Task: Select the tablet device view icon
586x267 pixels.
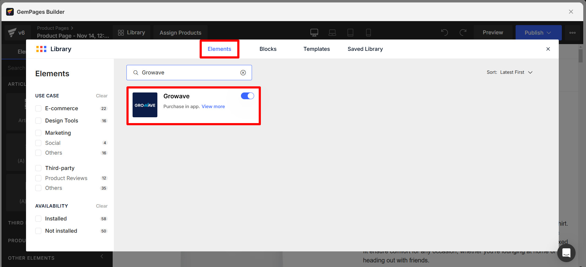Action: pyautogui.click(x=350, y=32)
